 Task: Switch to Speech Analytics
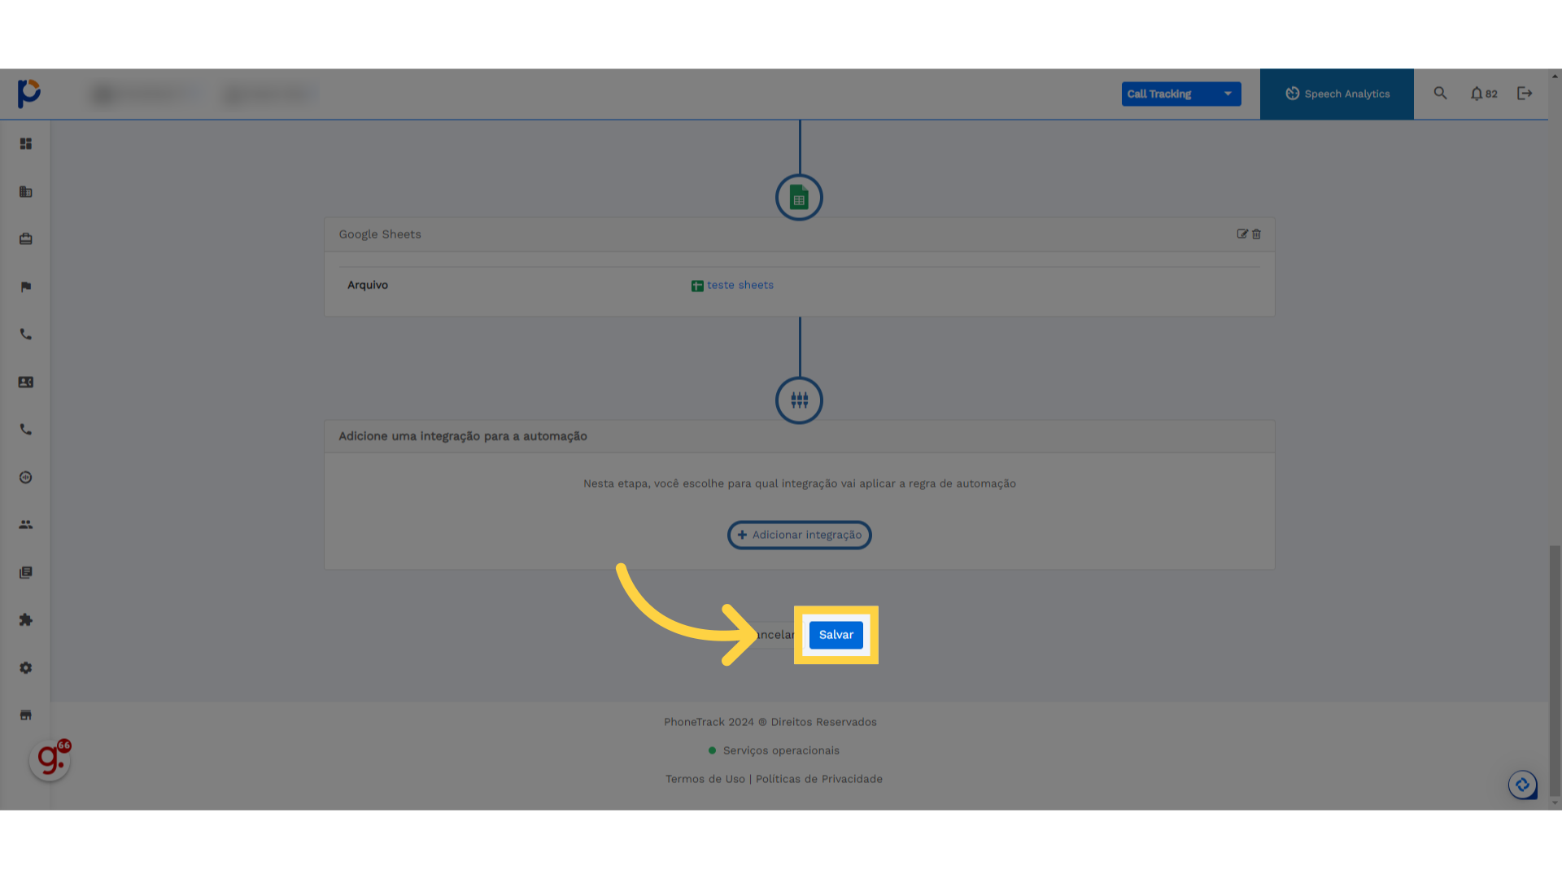pos(1337,94)
